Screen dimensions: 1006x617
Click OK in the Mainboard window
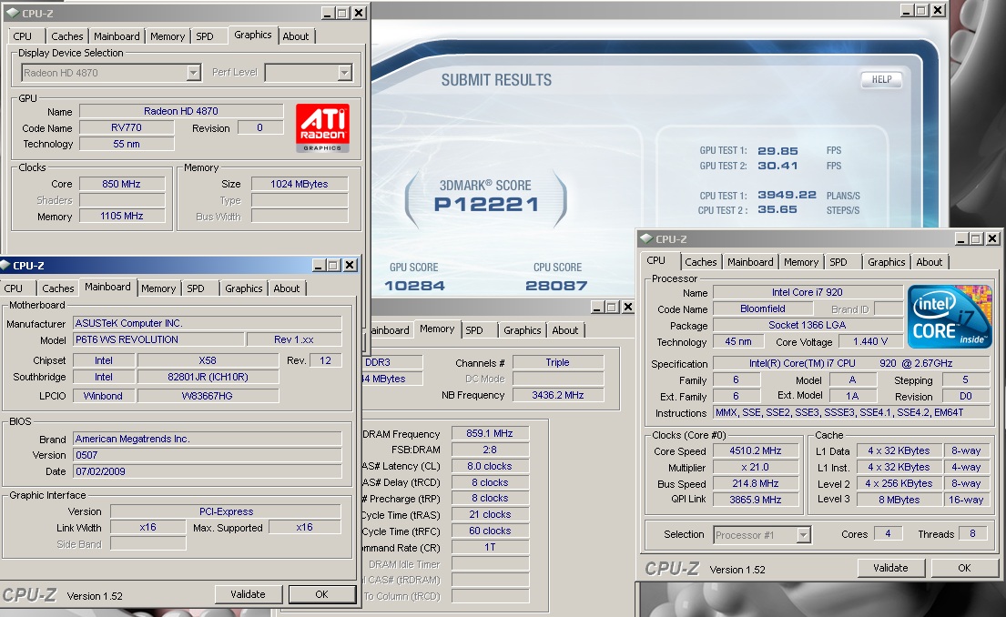point(322,594)
